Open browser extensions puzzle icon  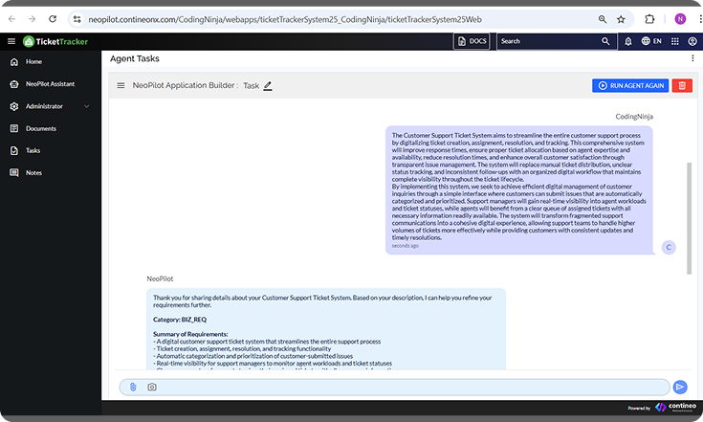649,19
